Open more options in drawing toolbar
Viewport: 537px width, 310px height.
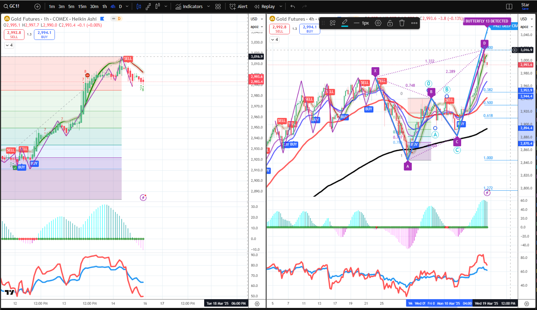[x=414, y=23]
